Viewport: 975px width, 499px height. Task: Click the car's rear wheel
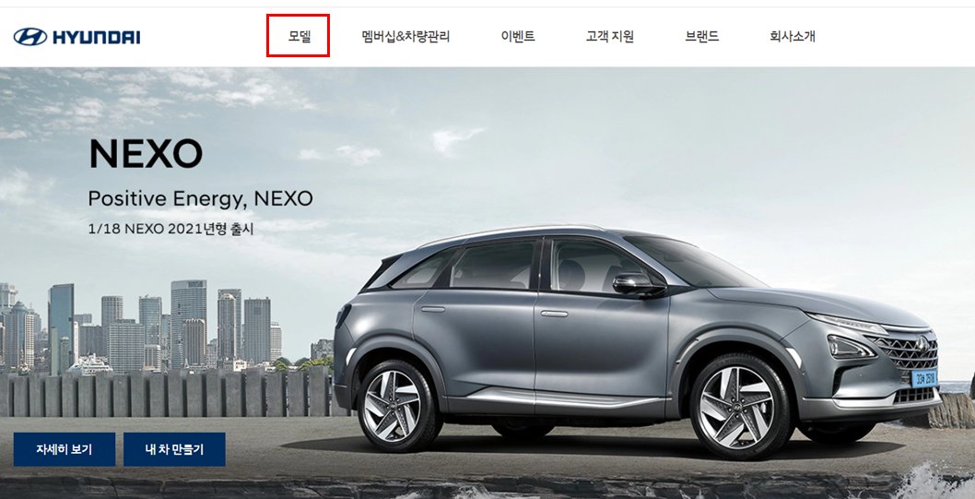[393, 406]
